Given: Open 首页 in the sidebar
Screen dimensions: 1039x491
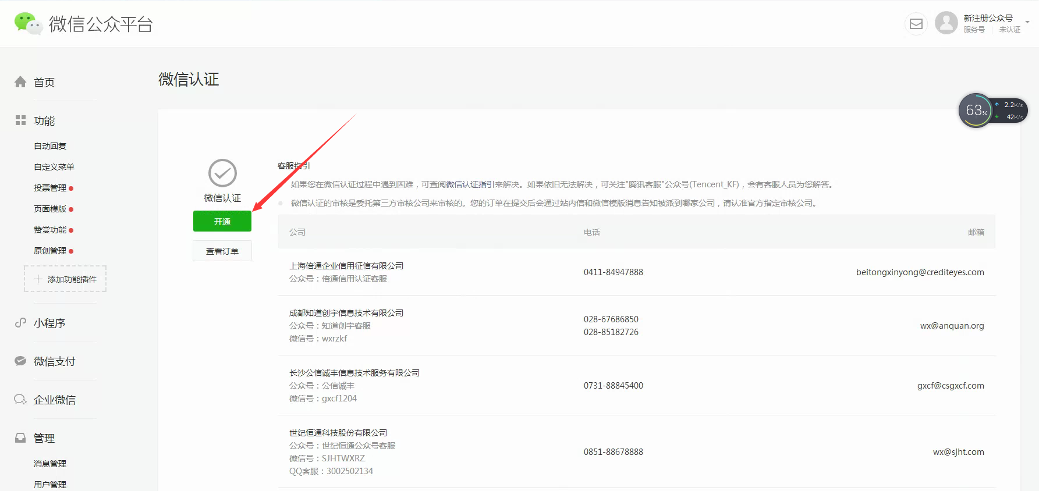Looking at the screenshot, I should 44,83.
